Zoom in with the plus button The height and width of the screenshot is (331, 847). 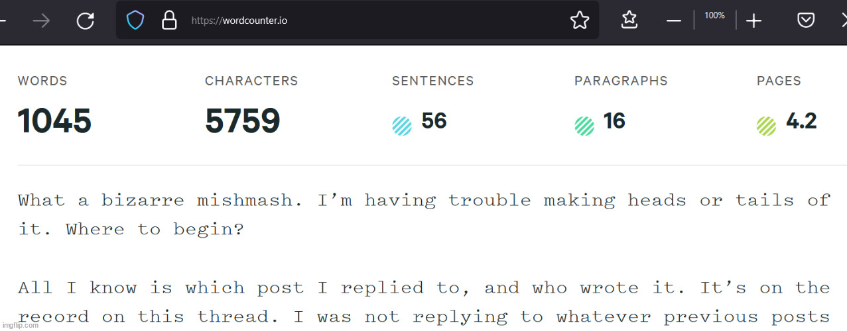click(x=753, y=21)
